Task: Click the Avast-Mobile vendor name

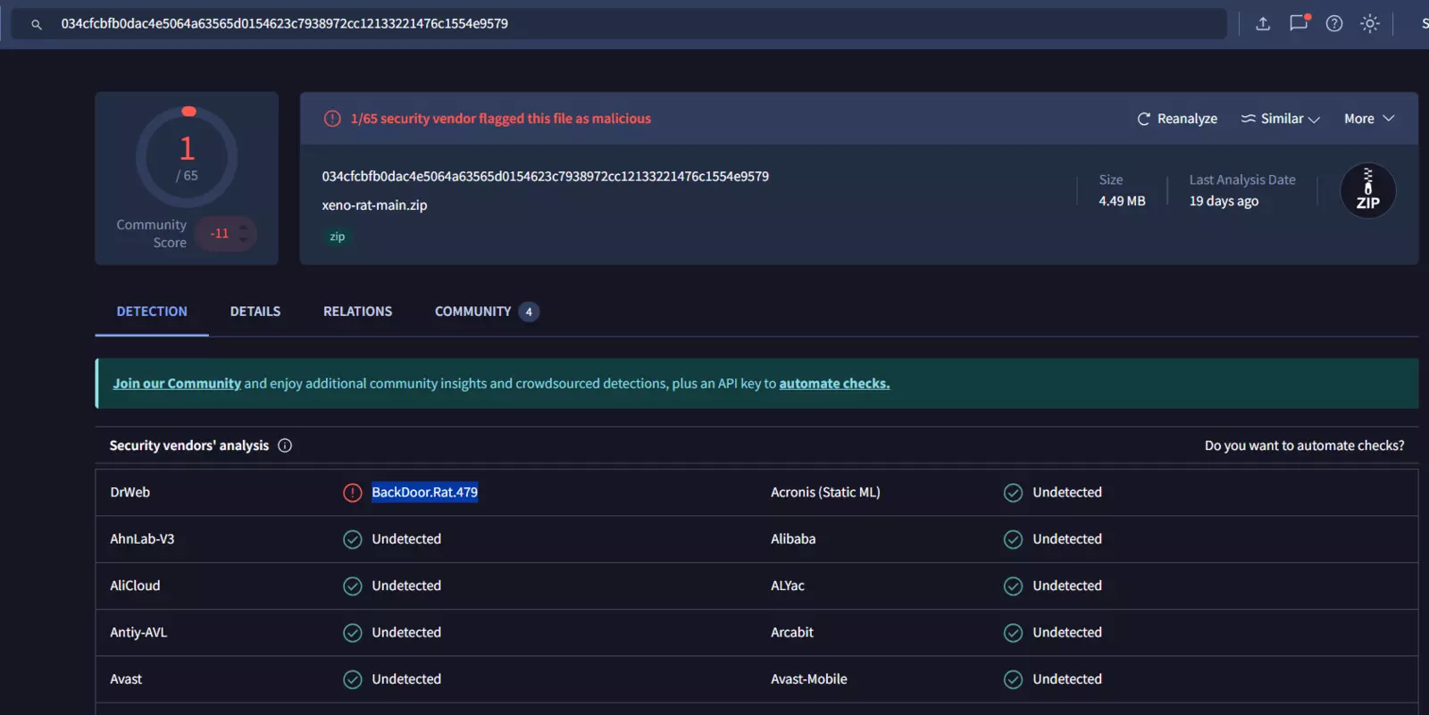Action: click(808, 679)
